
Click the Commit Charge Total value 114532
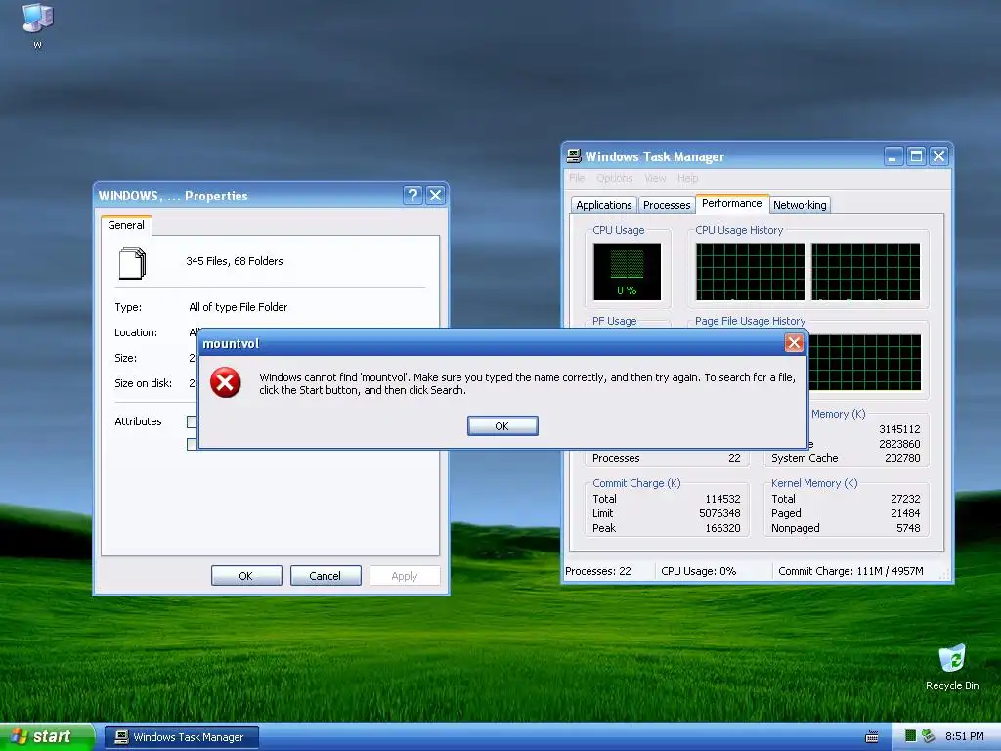click(722, 499)
